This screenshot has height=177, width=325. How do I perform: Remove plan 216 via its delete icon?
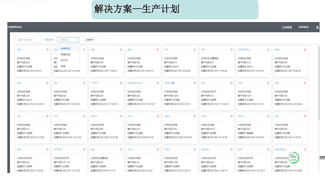(195, 50)
